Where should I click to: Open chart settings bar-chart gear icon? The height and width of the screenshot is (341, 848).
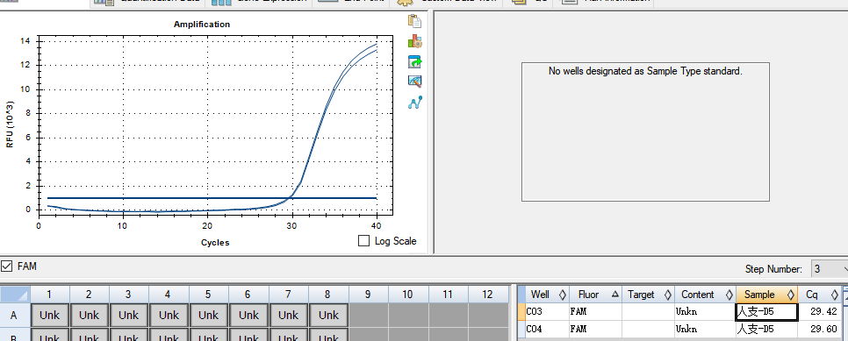coord(415,41)
